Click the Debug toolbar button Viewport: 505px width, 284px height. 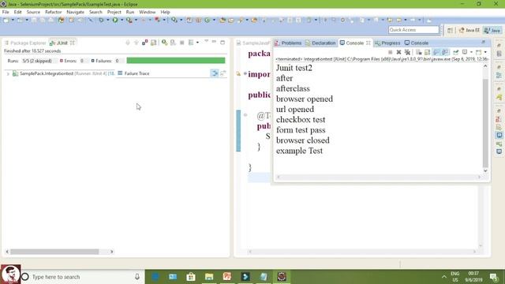(102, 20)
